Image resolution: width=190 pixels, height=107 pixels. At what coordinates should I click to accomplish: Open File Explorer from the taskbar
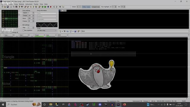click(51, 104)
